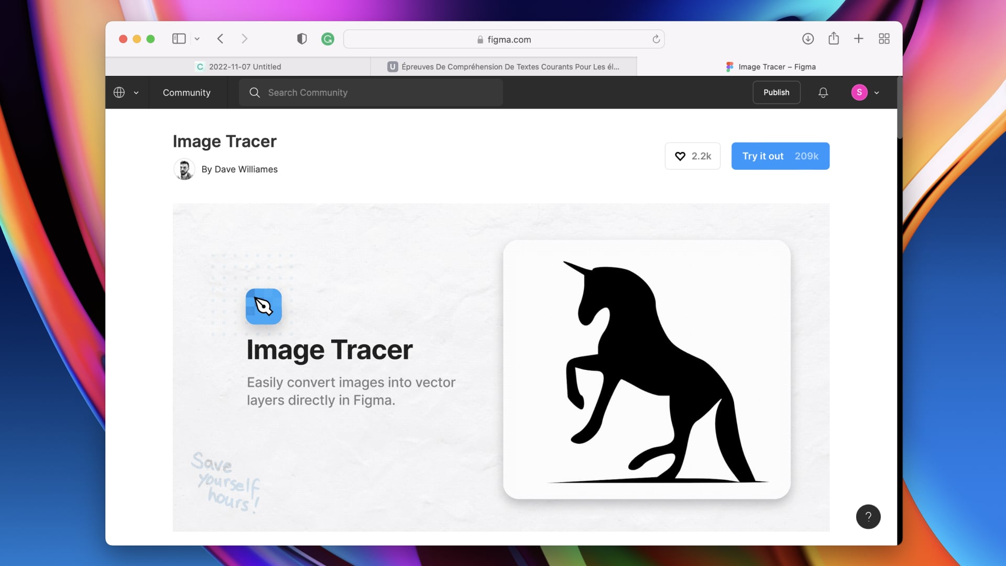Screen dimensions: 1006x566
Task: Open the sidebar options chevron
Action: (x=198, y=39)
